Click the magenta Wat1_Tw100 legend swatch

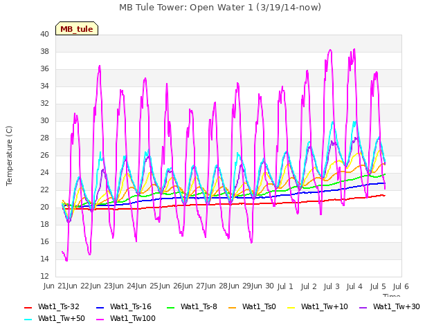point(100,320)
